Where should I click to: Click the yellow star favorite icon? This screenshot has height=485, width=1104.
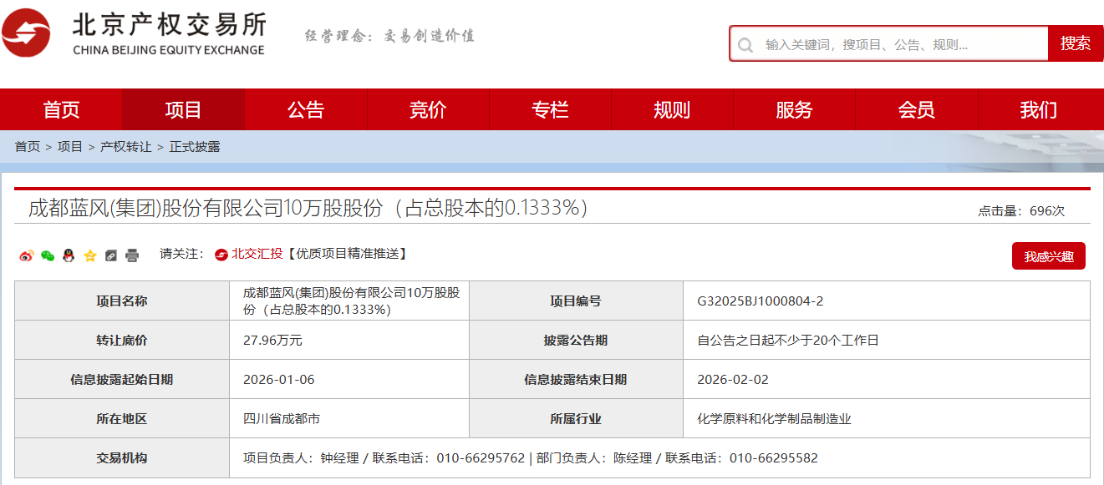pyautogui.click(x=90, y=256)
